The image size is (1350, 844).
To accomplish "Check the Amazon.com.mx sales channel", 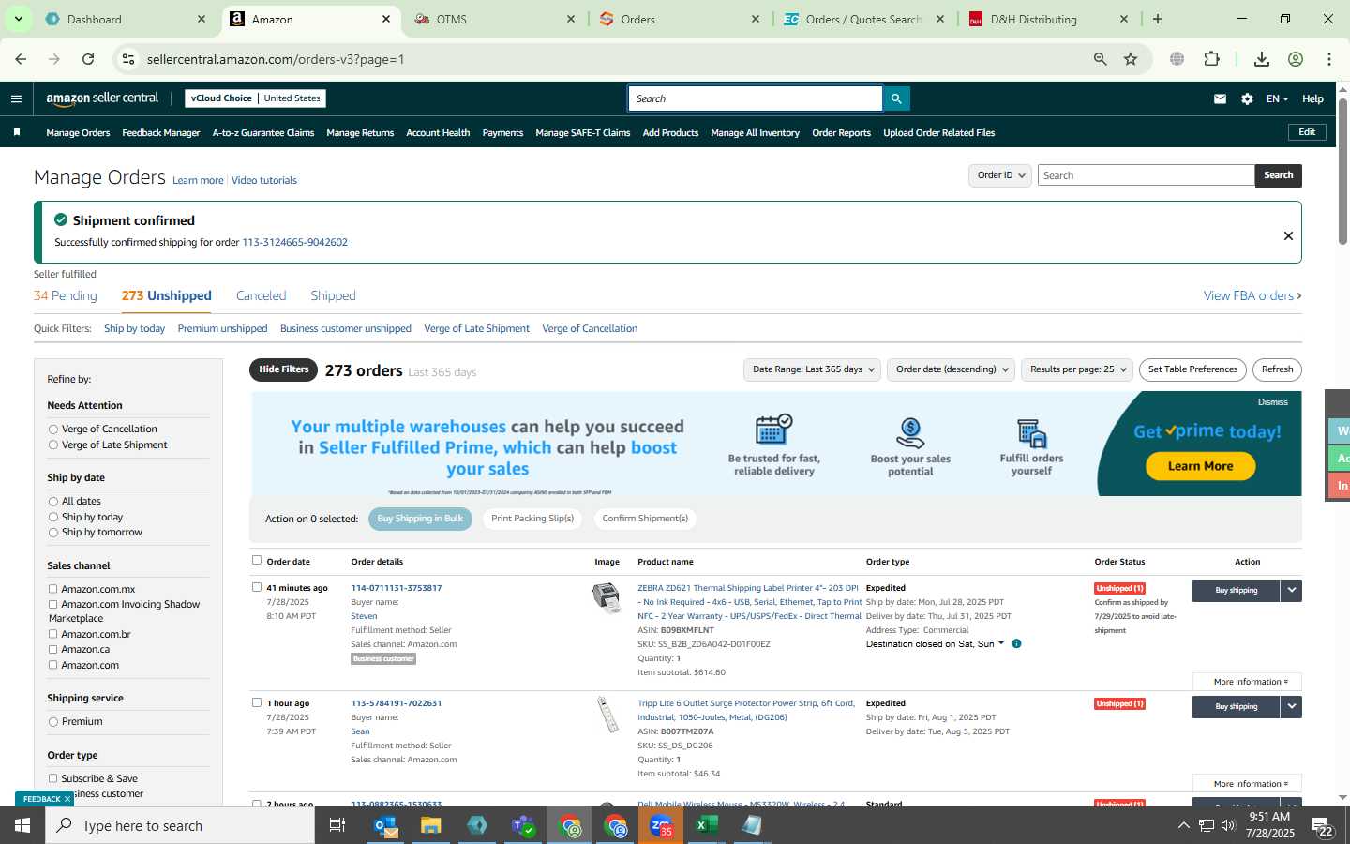I will [x=53, y=589].
